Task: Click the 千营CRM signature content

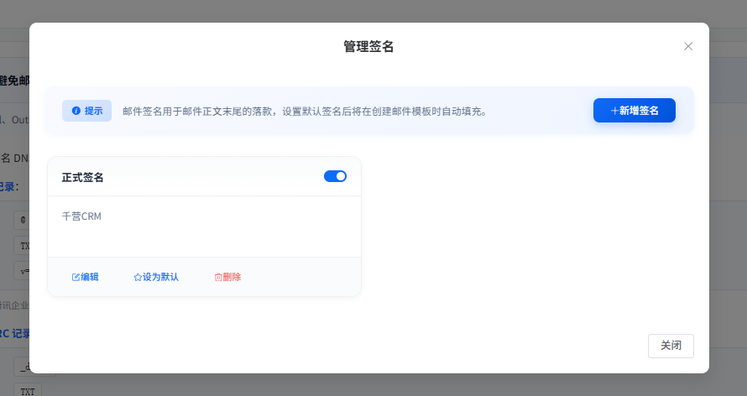Action: [81, 216]
